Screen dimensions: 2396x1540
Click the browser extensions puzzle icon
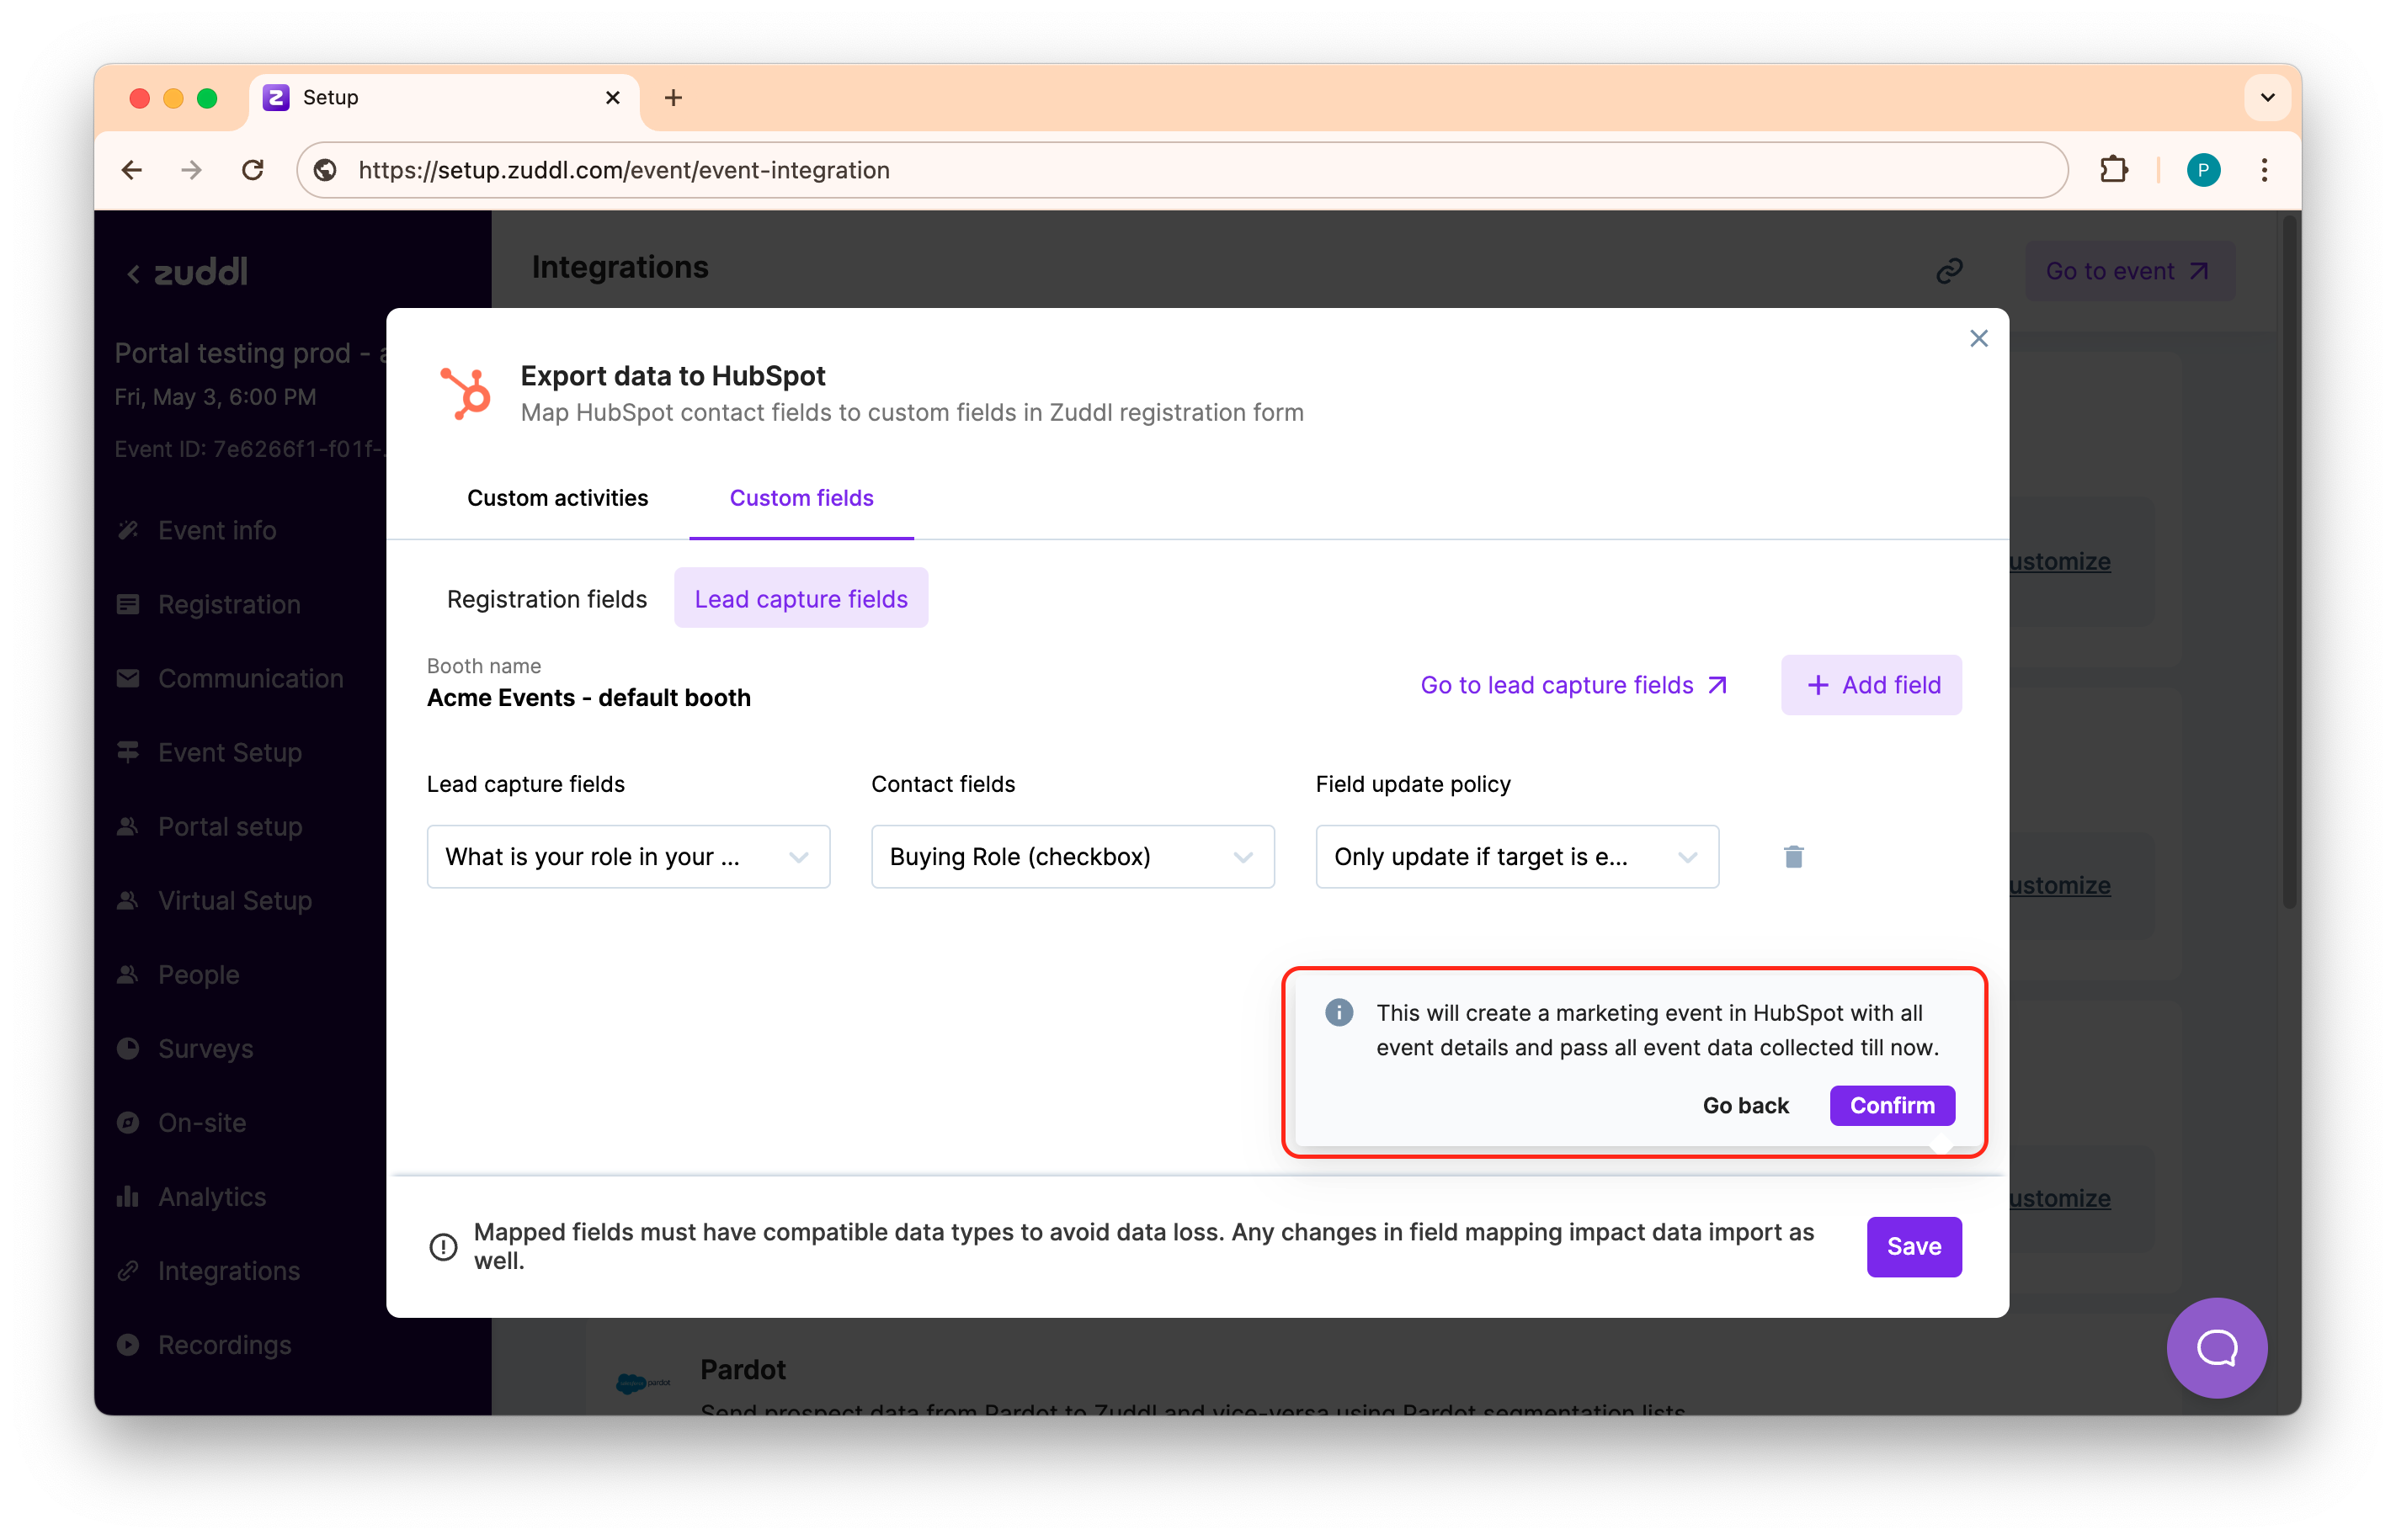2113,170
